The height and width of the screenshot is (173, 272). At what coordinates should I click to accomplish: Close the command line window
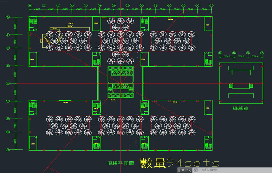(183, 170)
